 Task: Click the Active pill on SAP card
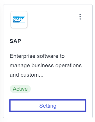20,89
